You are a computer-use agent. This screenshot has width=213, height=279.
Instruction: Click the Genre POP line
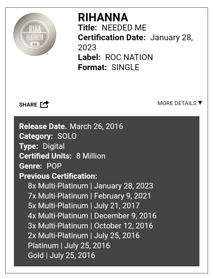pyautogui.click(x=41, y=166)
